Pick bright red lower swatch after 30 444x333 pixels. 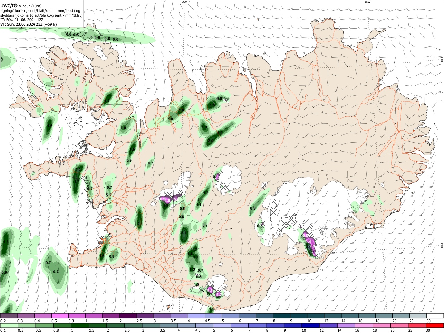tap(435, 325)
